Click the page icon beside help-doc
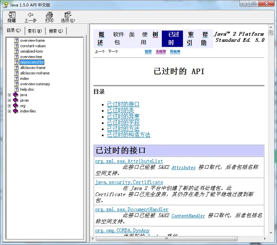Viewport: 277px width, 245px height. tap(16, 89)
